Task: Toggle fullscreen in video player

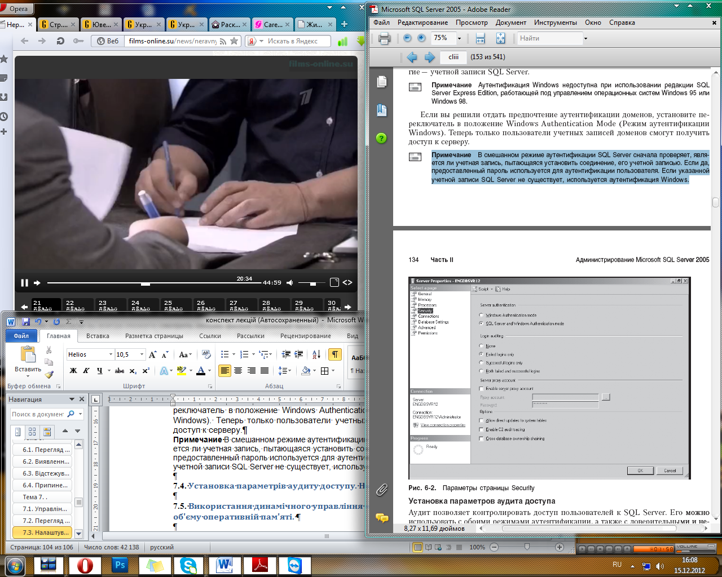Action: [x=334, y=283]
